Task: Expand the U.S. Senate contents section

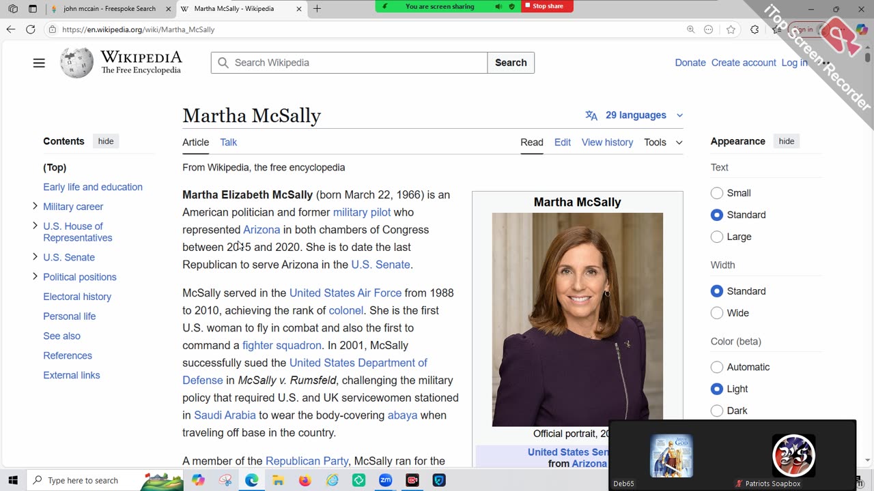Action: [35, 257]
